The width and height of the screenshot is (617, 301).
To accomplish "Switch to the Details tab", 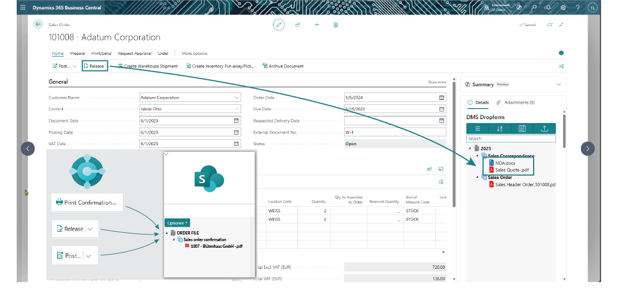I will [x=479, y=103].
